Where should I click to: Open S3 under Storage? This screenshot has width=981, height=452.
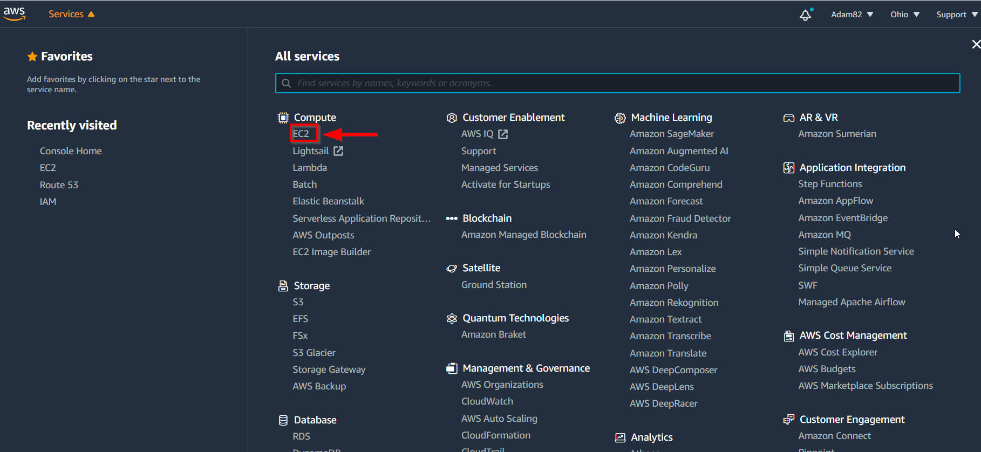point(298,302)
